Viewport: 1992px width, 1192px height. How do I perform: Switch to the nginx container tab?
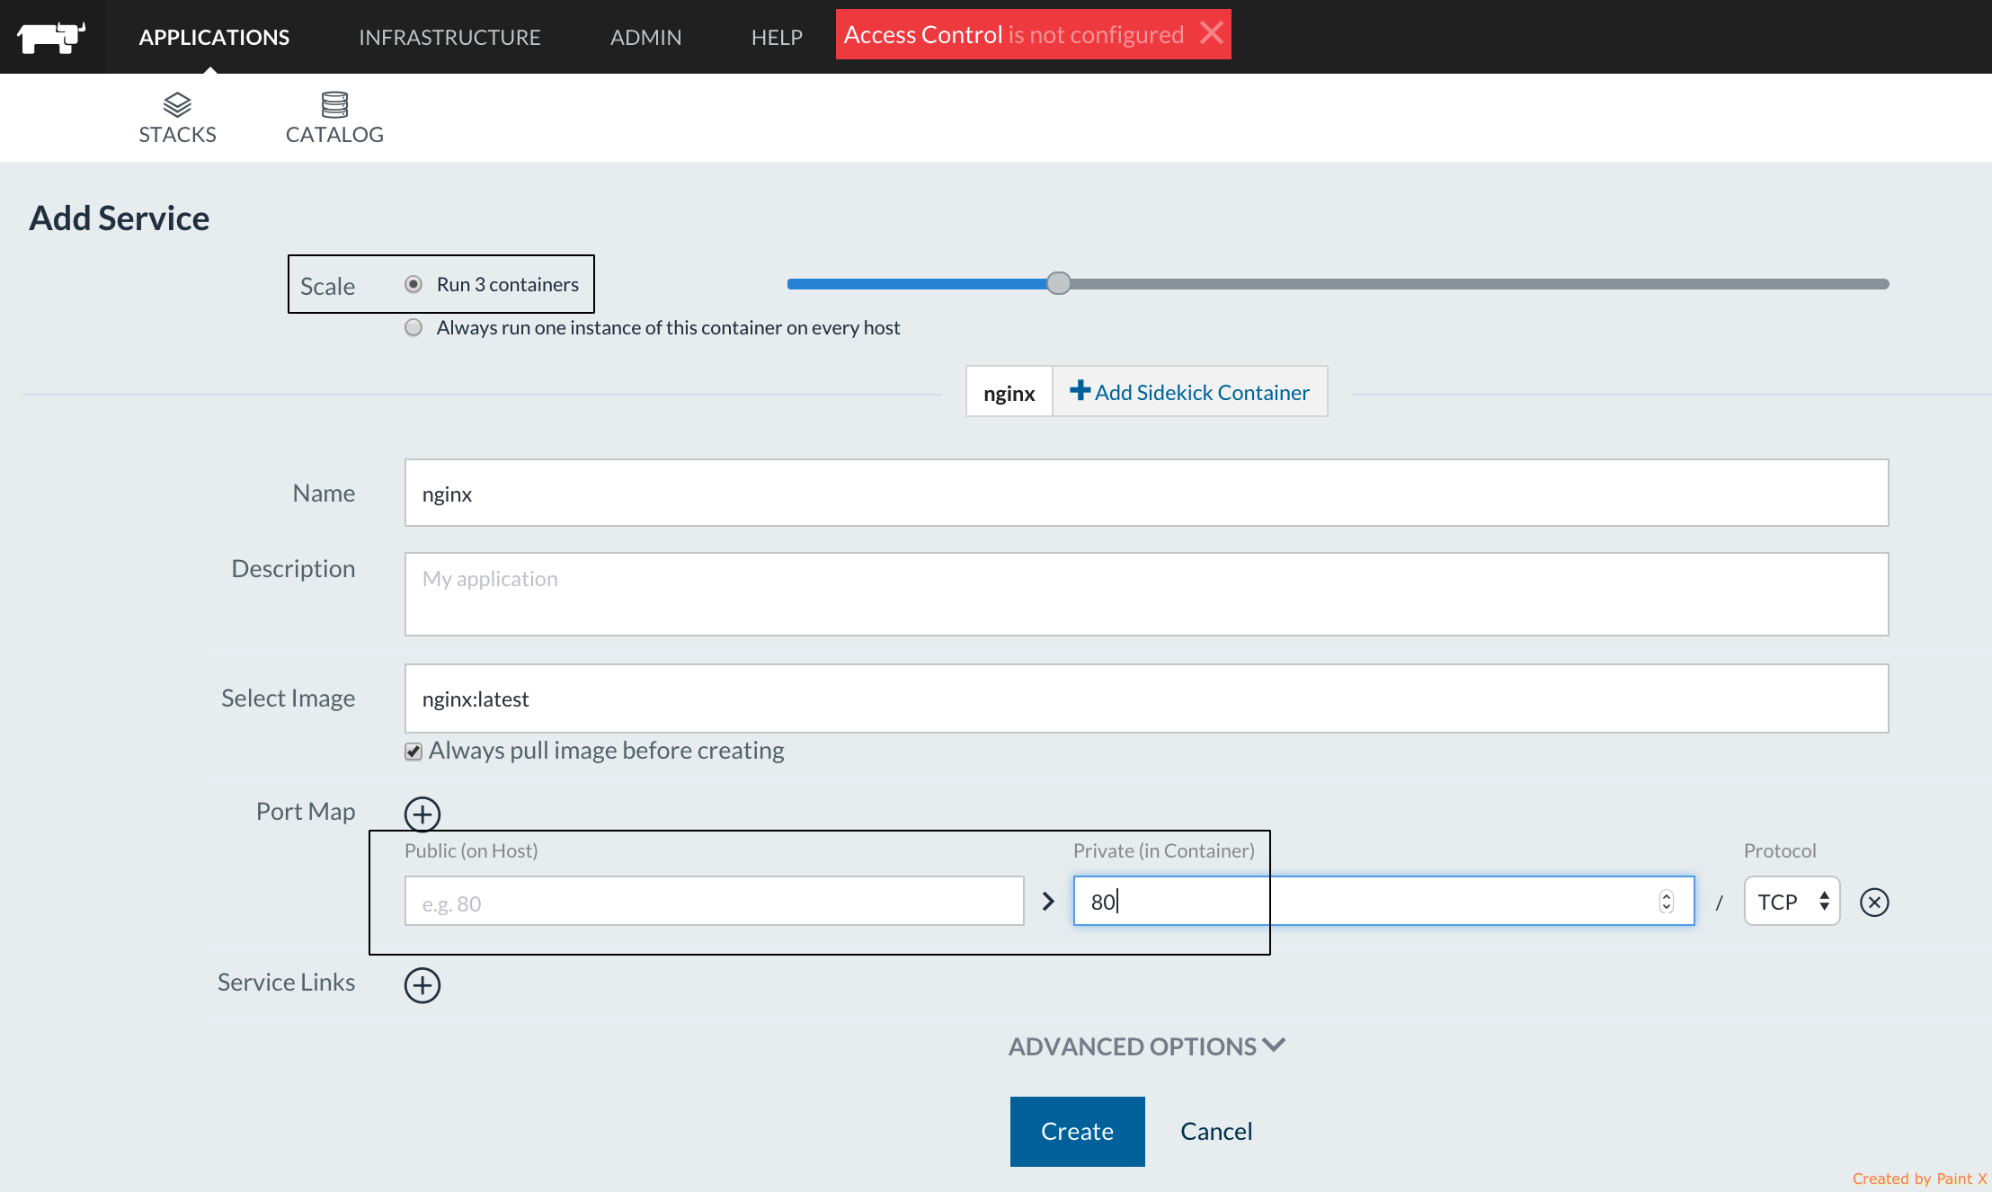click(1009, 393)
